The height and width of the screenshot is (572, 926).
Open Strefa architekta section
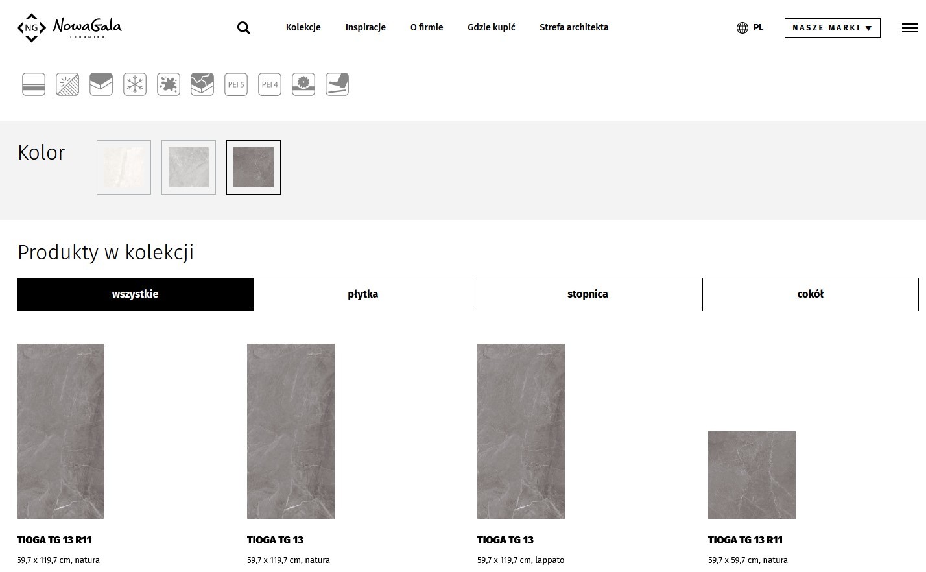[x=574, y=27]
